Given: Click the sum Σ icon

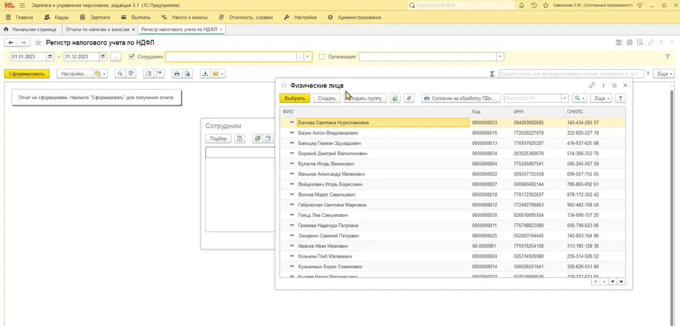Looking at the screenshot, I should click(x=492, y=74).
